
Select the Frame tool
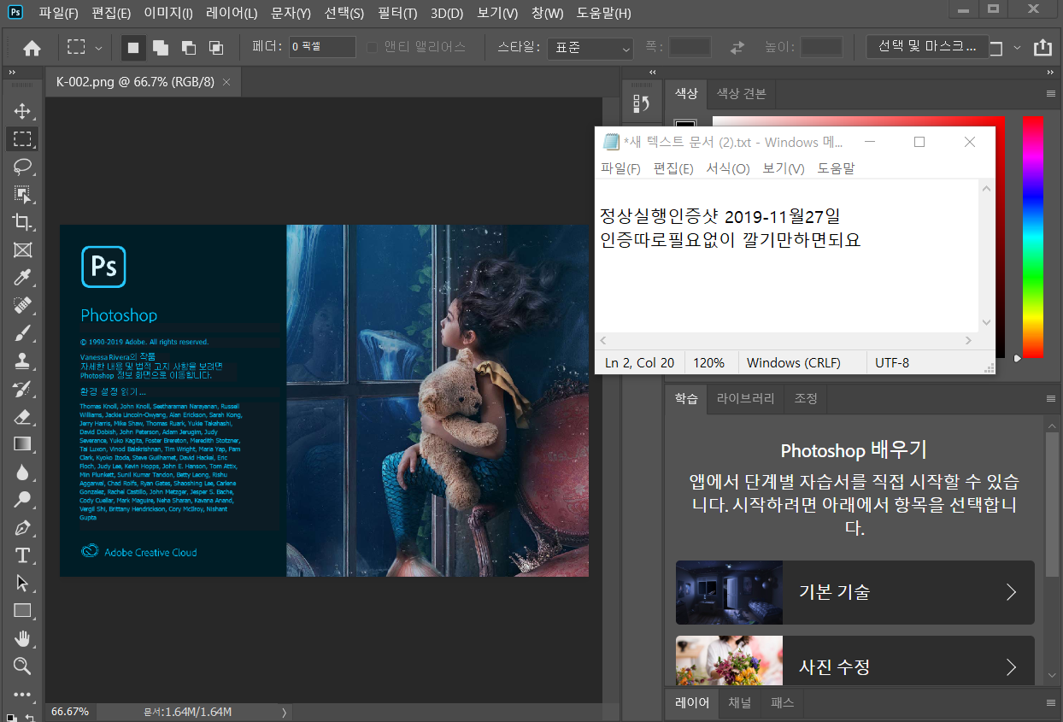point(22,250)
